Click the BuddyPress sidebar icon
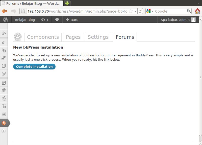 [x=4, y=123]
